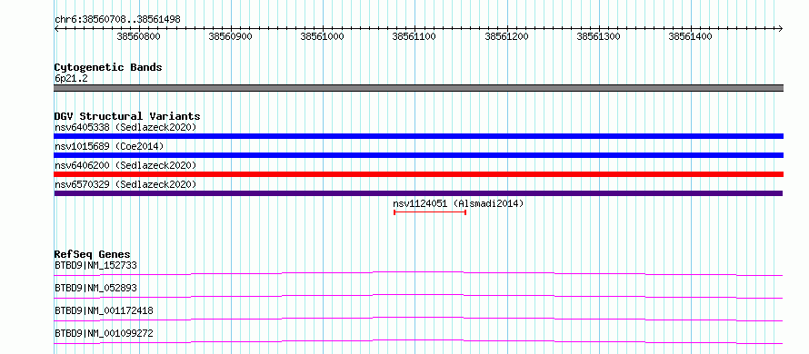Open the BTBD9|NM_001172418 transcript label

104,310
